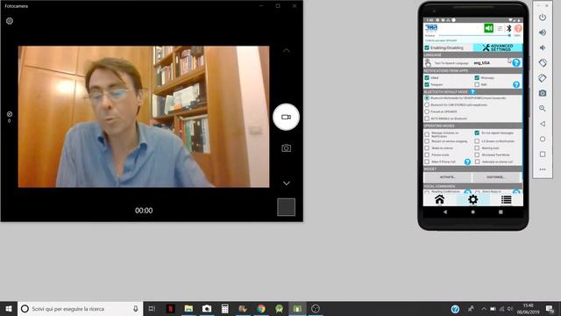Image resolution: width=561 pixels, height=316 pixels.
Task: Enable Privacy mode checkbox
Action: [427, 154]
